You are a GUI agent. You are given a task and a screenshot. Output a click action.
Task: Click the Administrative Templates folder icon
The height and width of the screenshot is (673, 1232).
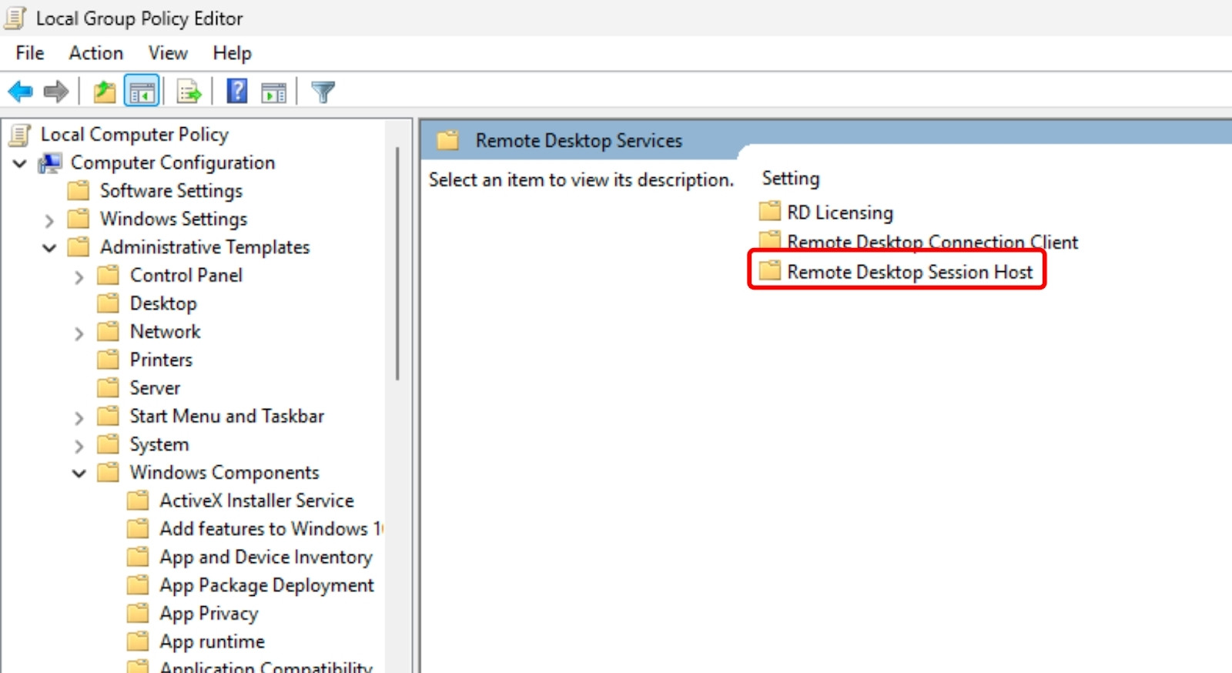[x=78, y=247]
